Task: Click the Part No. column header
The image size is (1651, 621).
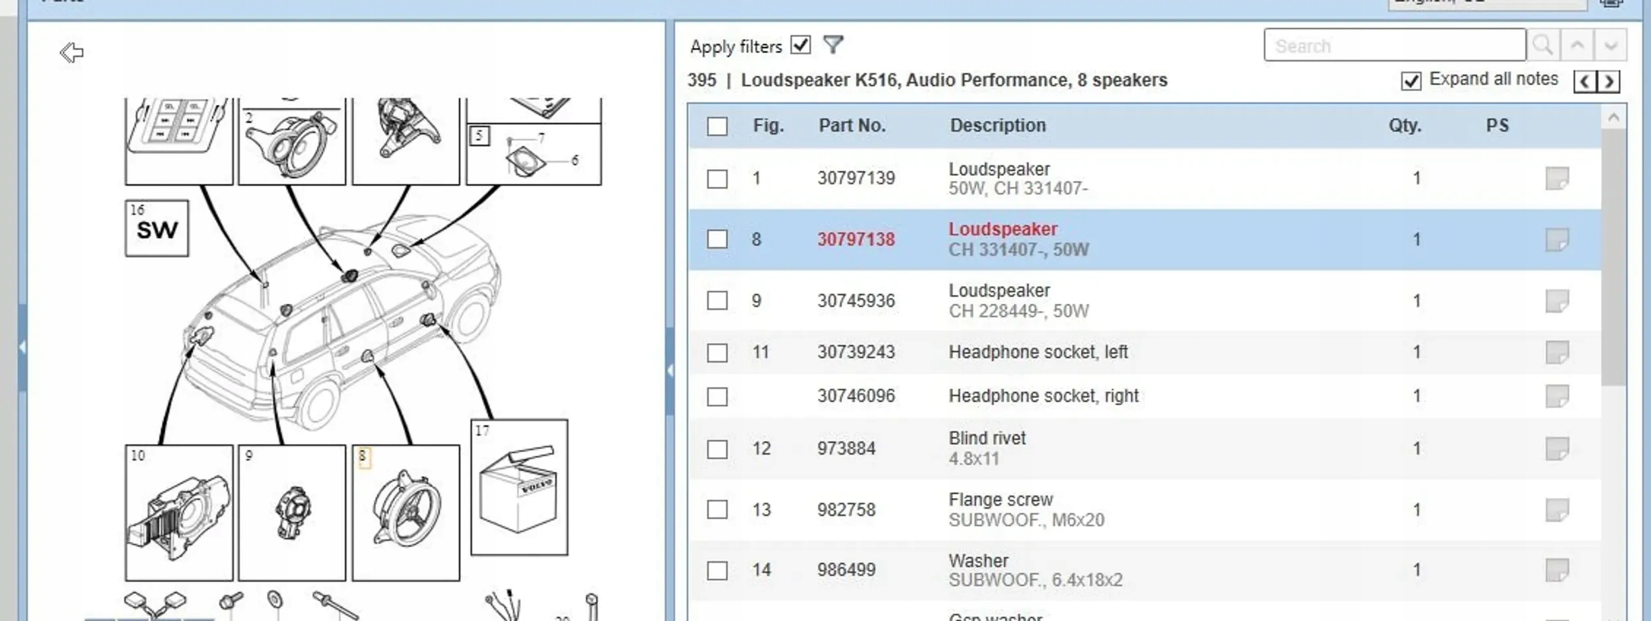Action: (x=852, y=126)
